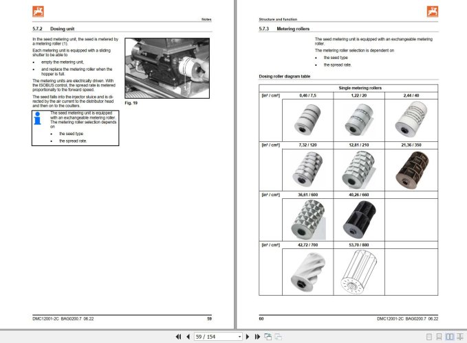Screen dimensions: 467x343
Task: Select continuous facing pages layout icon
Action: [x=460, y=337]
